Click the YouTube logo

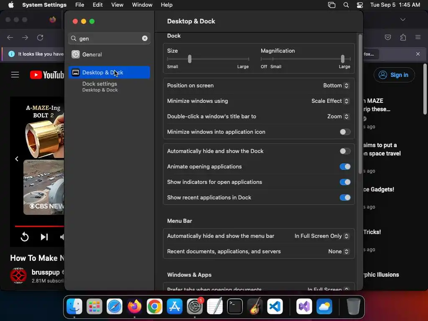[47, 75]
